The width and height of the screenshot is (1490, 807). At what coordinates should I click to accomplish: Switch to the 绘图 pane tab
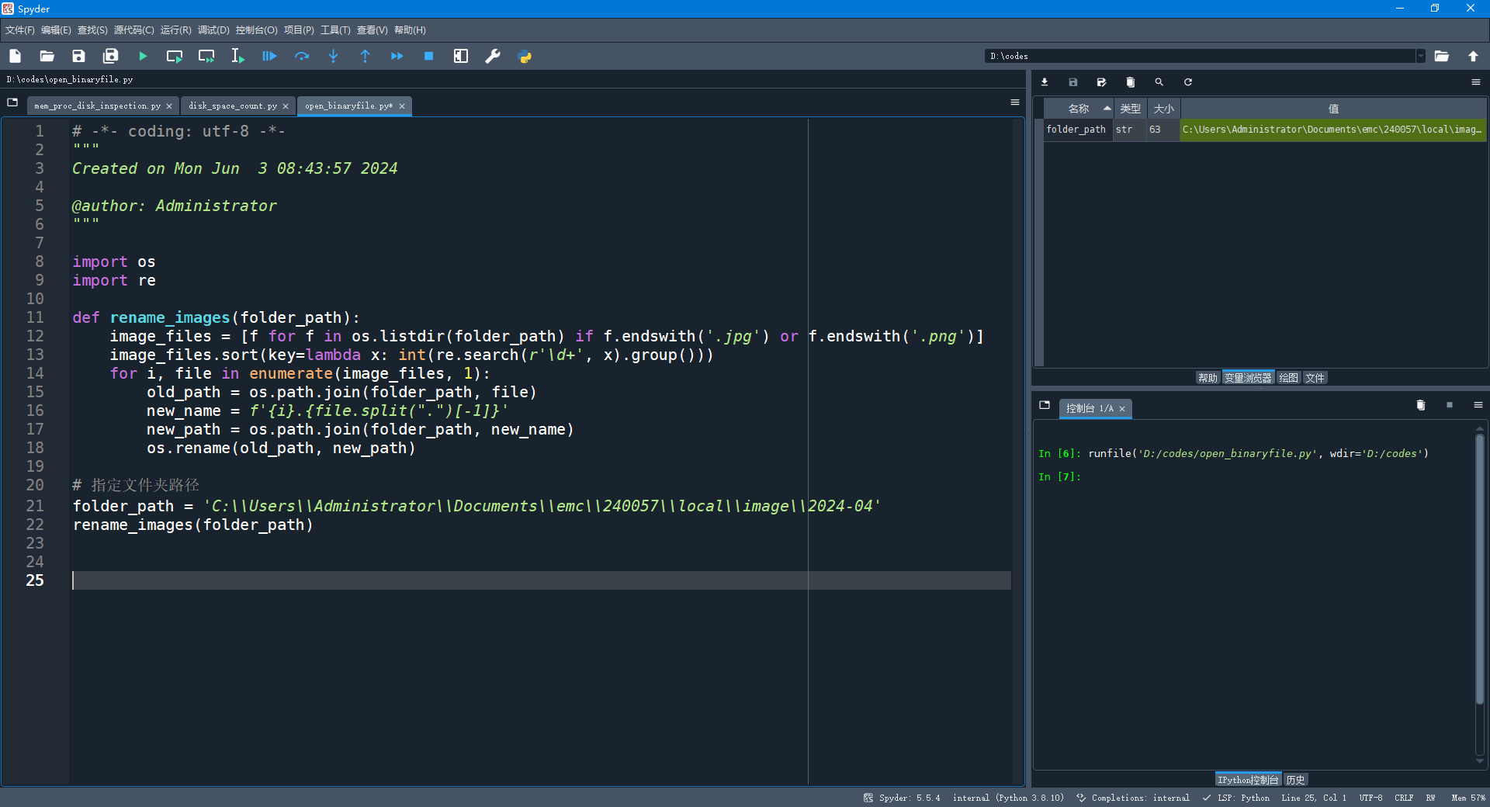1288,378
